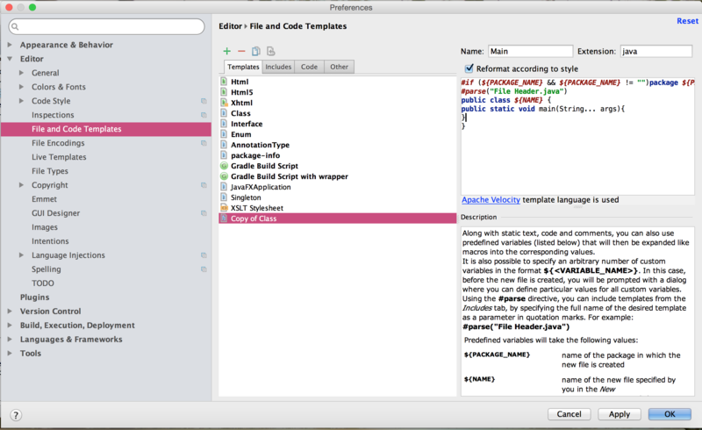Click the project-level icon beside Copyright
This screenshot has height=430, width=702.
pos(204,185)
